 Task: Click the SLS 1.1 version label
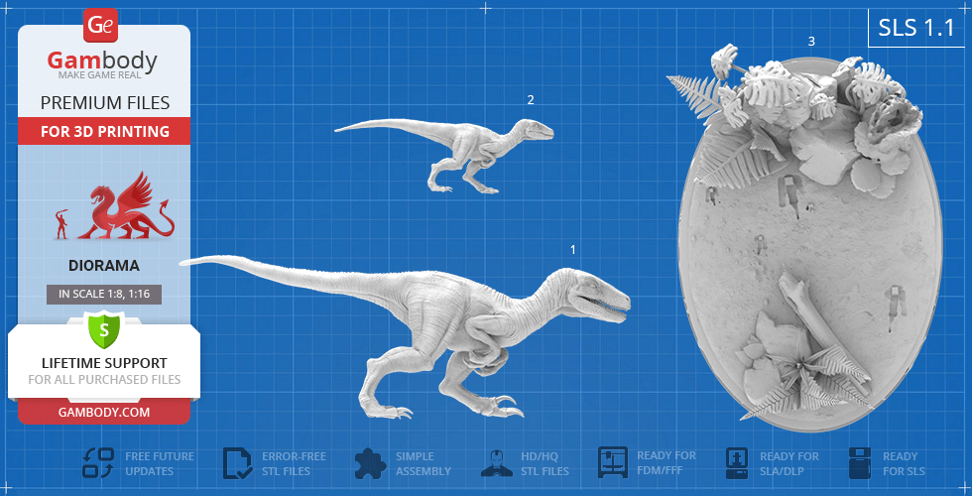(915, 29)
